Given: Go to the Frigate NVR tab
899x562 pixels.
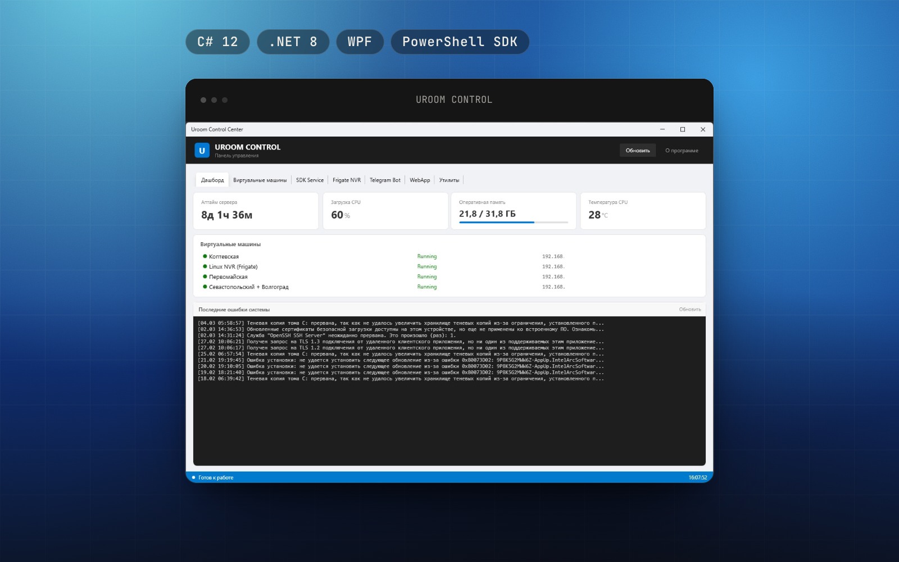Looking at the screenshot, I should [347, 180].
